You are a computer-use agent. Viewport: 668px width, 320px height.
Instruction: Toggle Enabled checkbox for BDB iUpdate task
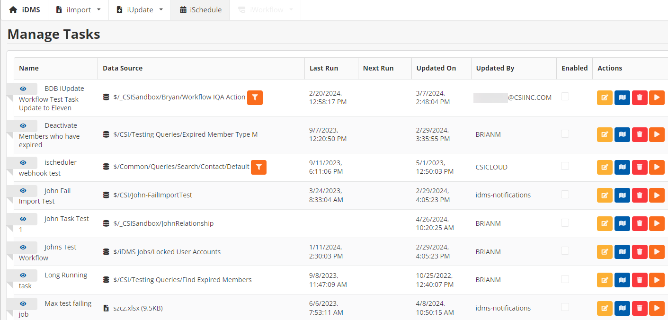565,97
